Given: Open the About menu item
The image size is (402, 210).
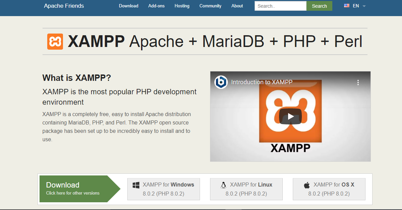Looking at the screenshot, I should (237, 6).
